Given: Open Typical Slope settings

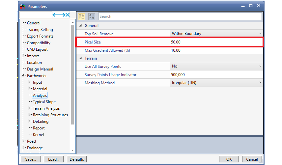Looking at the screenshot, I should tap(44, 102).
